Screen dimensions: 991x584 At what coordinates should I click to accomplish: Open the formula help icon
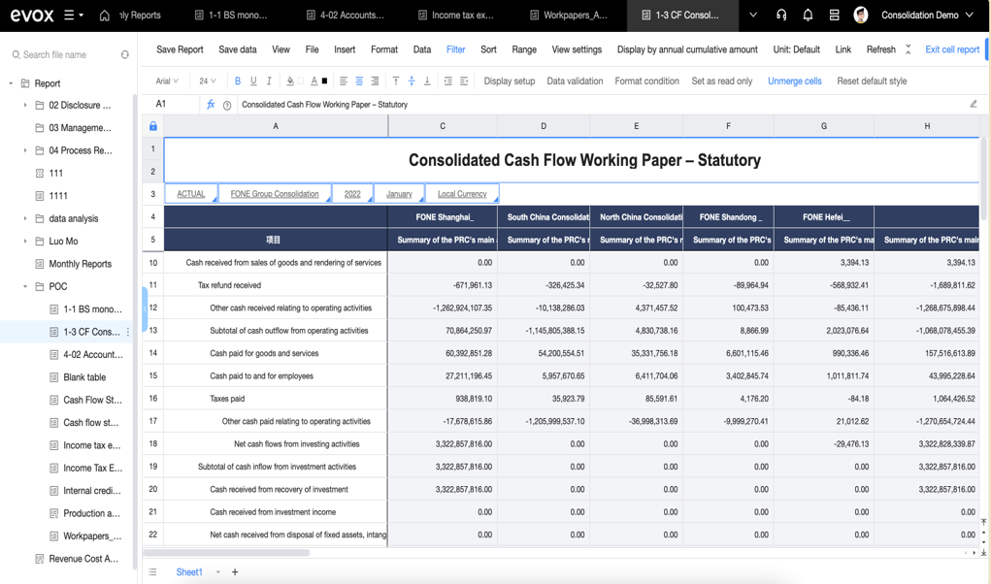pyautogui.click(x=227, y=106)
